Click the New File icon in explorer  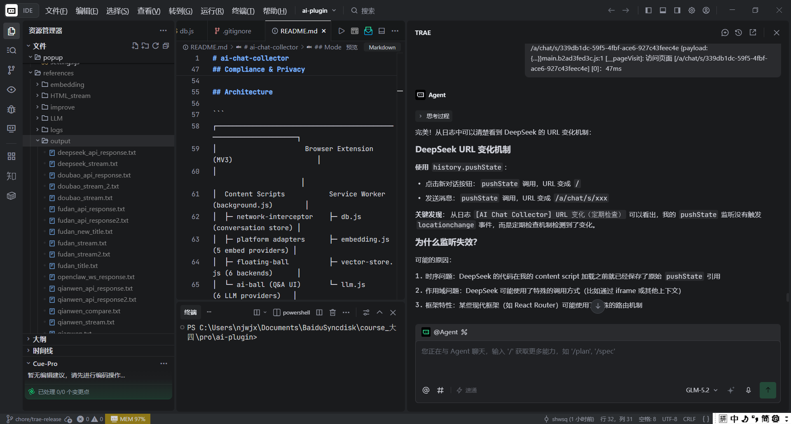135,46
